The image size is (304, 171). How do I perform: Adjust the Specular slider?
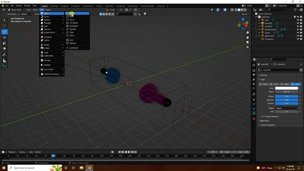(286, 100)
